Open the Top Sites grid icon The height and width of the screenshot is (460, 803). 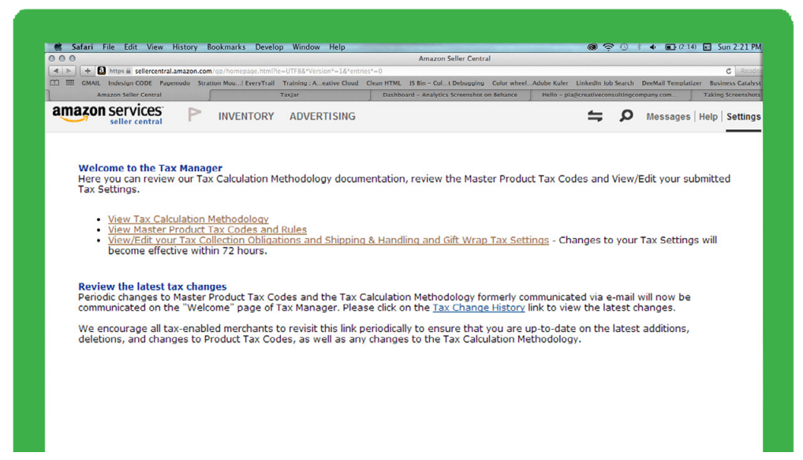point(69,83)
